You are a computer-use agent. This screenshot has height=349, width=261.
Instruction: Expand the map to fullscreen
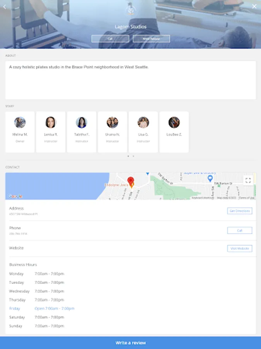(248, 180)
